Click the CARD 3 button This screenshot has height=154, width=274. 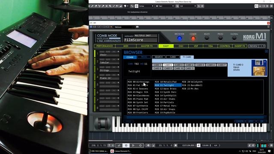[x=179, y=65]
